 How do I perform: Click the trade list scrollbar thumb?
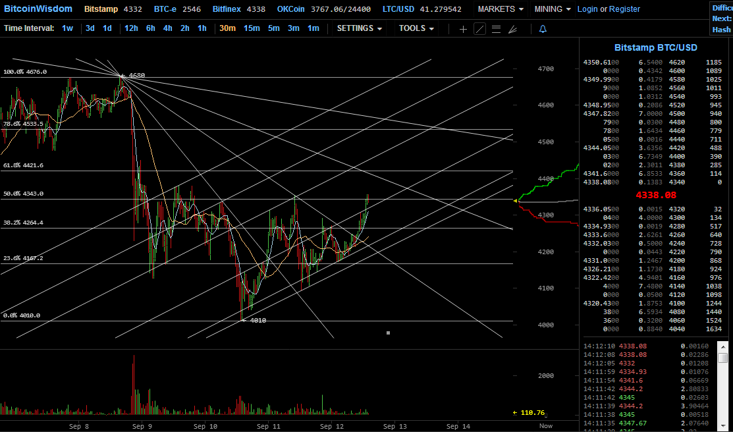coord(722,358)
